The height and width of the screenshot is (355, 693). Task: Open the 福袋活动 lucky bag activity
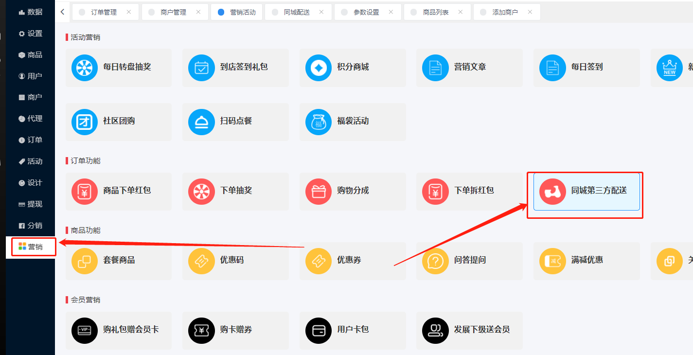[353, 122]
